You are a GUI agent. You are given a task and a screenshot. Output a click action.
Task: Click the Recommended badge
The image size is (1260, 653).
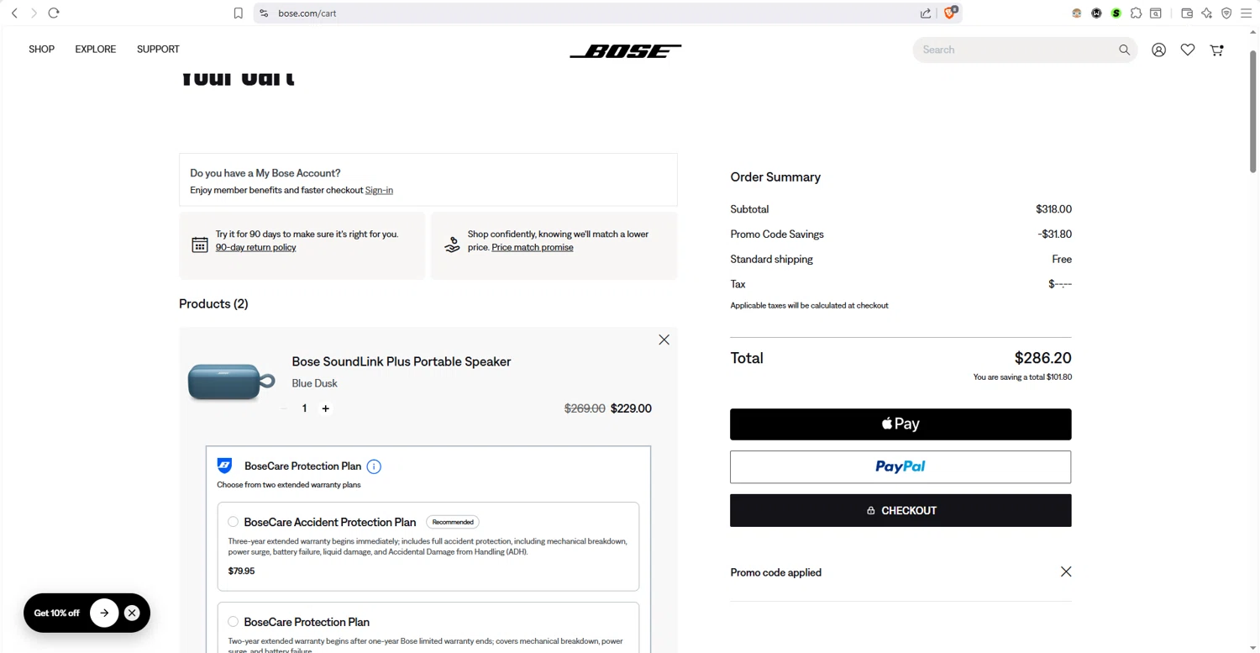click(x=453, y=522)
